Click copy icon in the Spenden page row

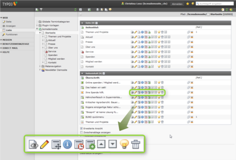(188, 57)
